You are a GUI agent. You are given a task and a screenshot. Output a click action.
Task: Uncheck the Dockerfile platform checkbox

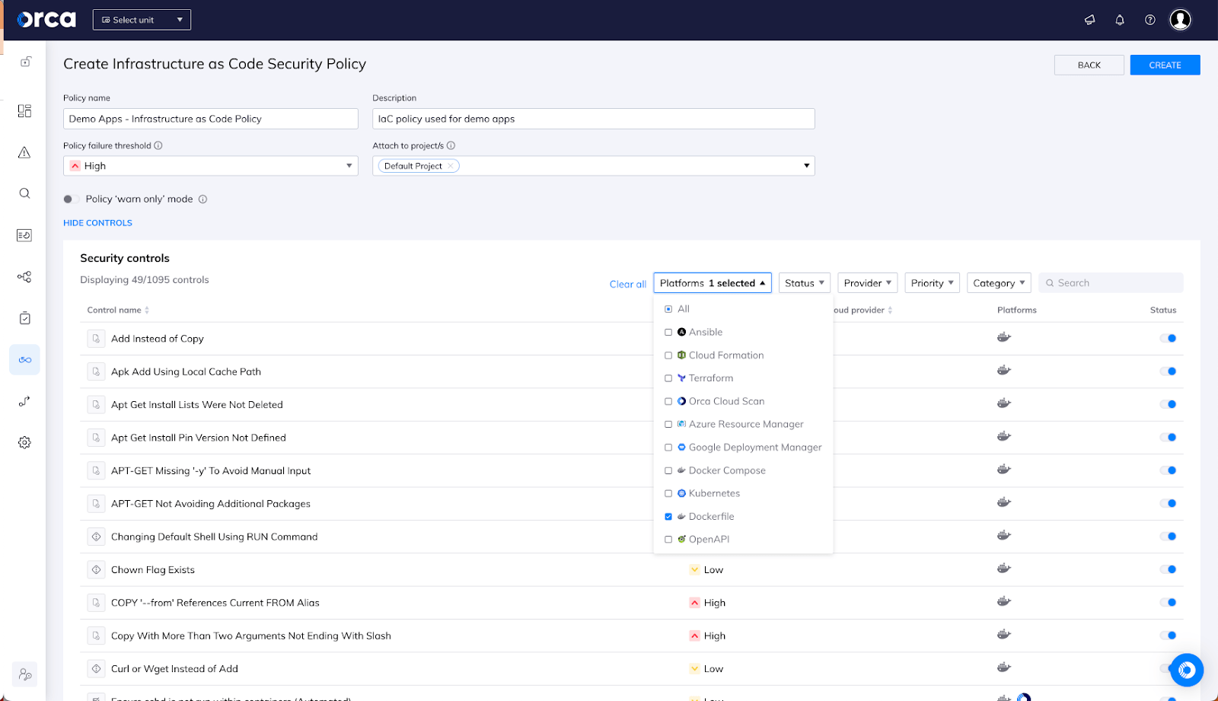tap(668, 516)
